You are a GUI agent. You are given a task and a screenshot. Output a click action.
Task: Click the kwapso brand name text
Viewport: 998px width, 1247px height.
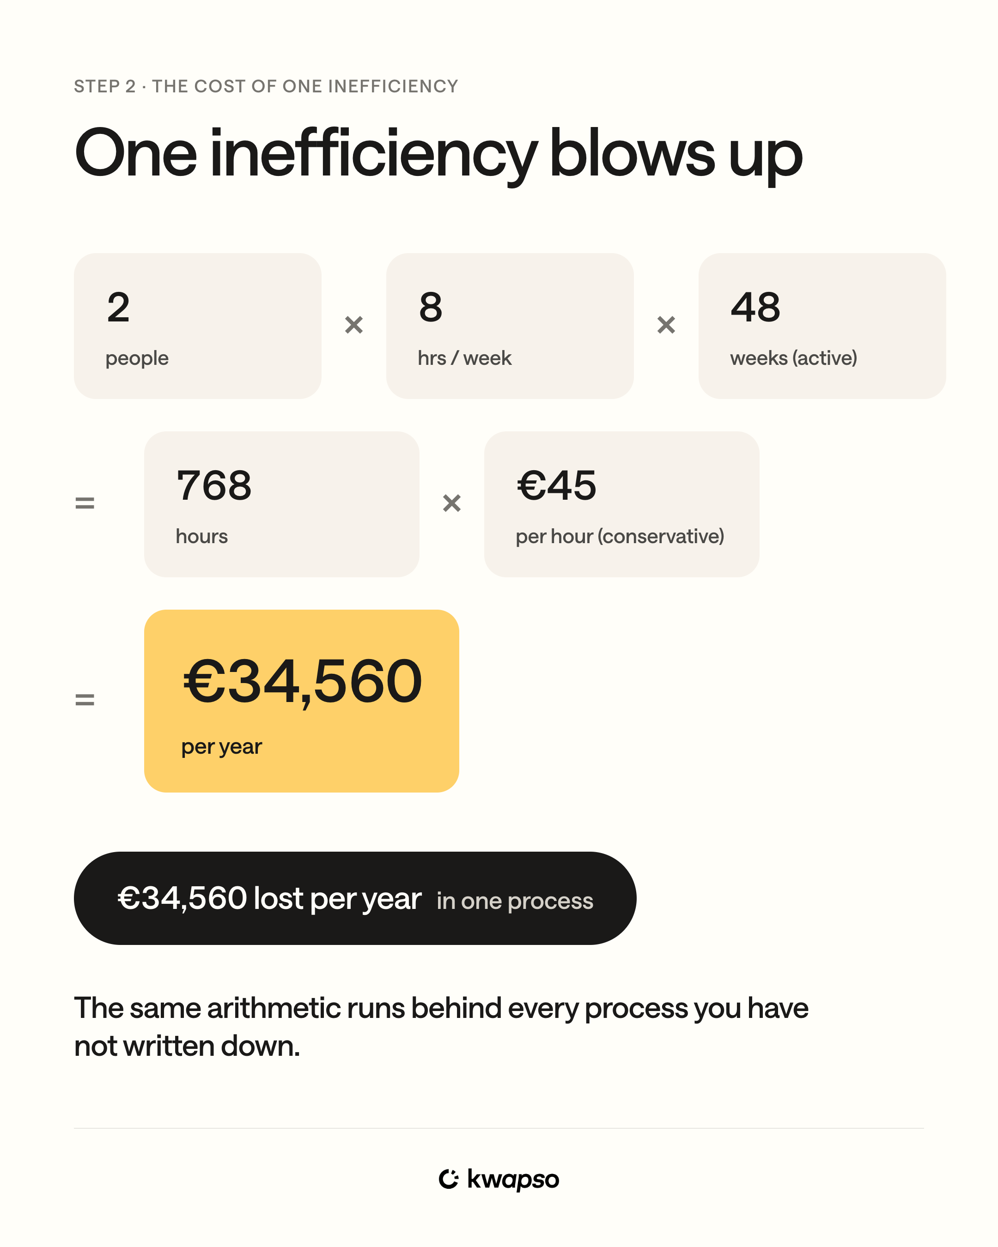point(512,1179)
